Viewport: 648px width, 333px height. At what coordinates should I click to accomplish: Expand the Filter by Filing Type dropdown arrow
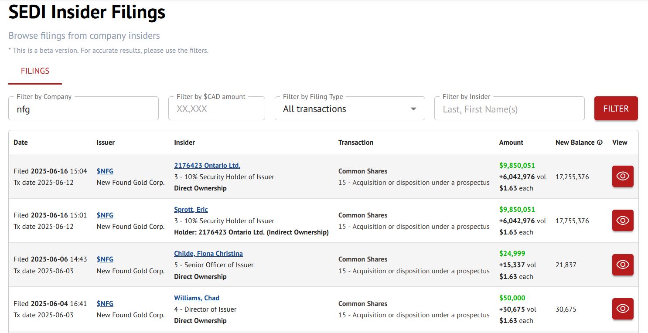413,109
